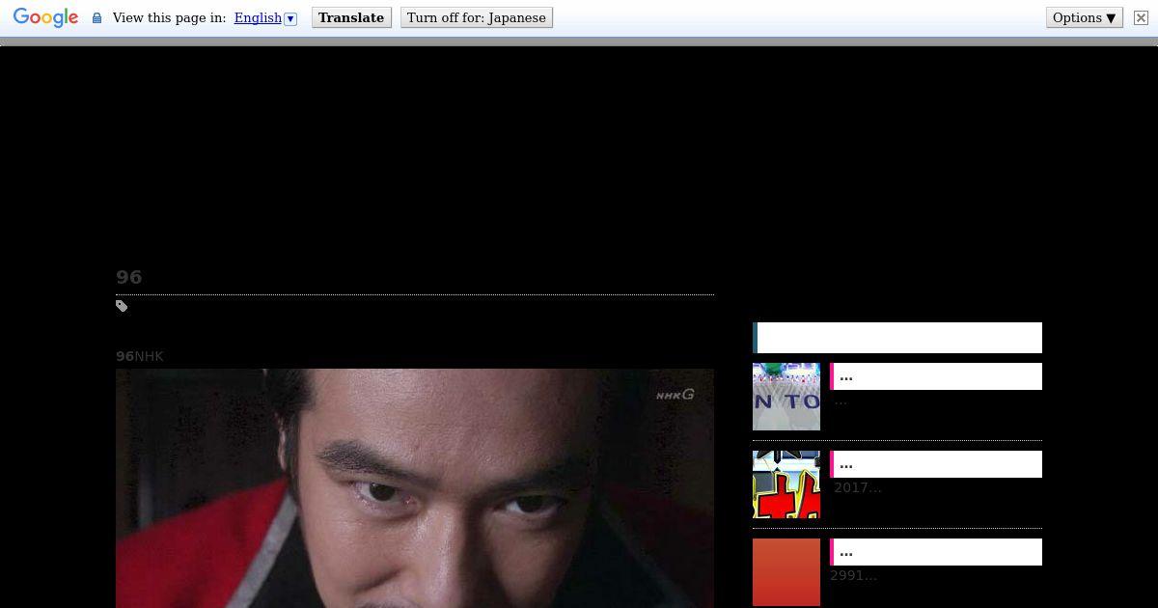Click the tag icon under the title
The height and width of the screenshot is (608, 1158).
point(122,306)
